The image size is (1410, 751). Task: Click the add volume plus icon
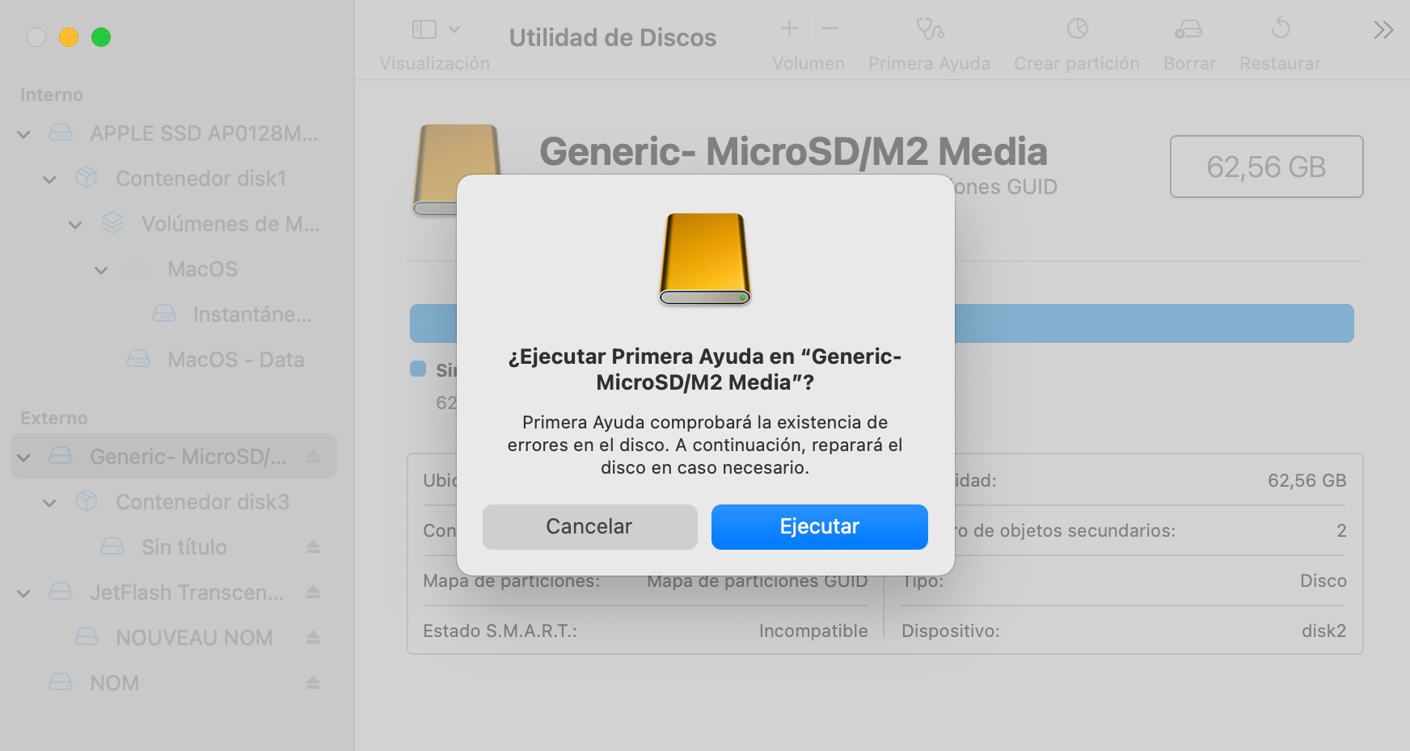[x=789, y=28]
